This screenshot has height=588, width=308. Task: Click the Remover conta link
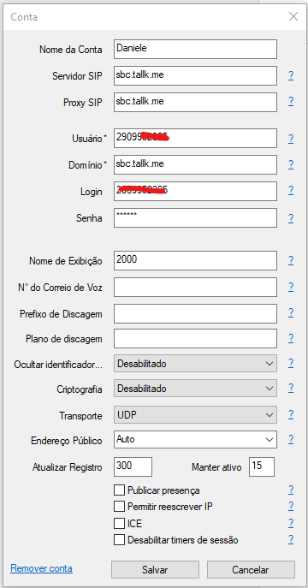pyautogui.click(x=41, y=568)
